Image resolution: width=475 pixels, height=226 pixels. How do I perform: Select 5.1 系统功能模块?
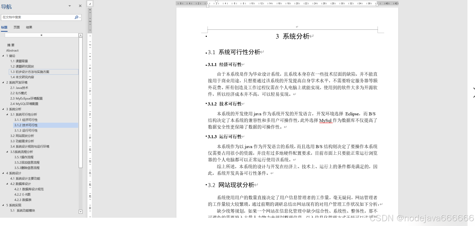point(23,211)
